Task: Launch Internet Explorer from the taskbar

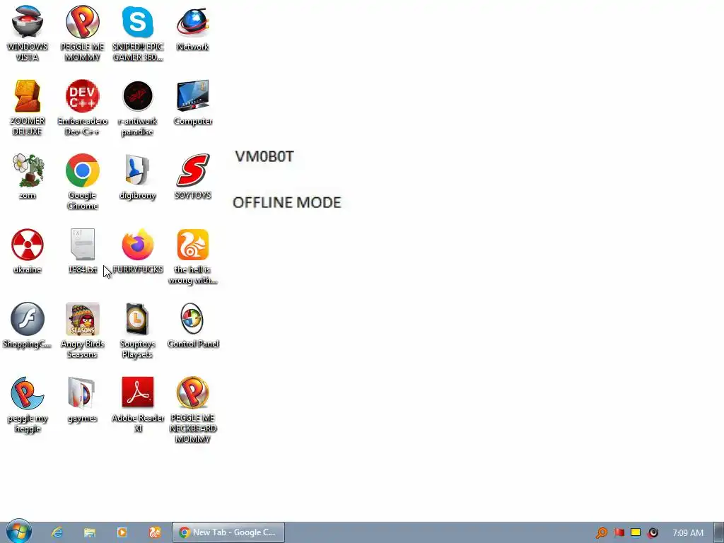Action: 57,532
